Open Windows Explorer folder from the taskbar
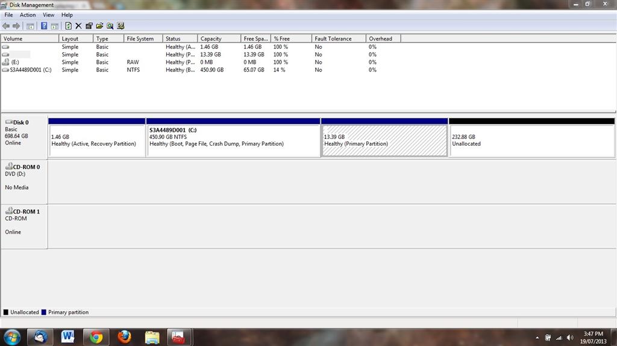Viewport: 617px width, 346px height. [152, 338]
